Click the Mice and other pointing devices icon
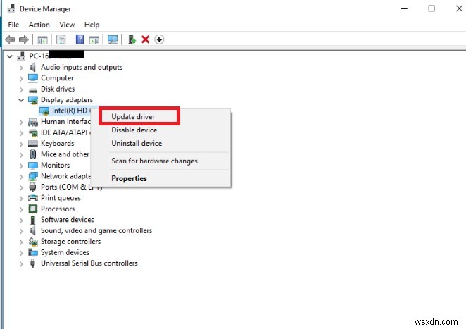 33,154
